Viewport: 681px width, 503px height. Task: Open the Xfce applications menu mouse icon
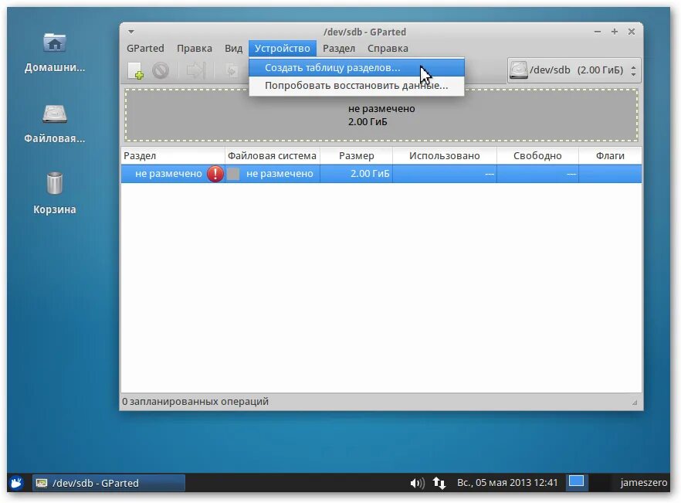point(16,483)
